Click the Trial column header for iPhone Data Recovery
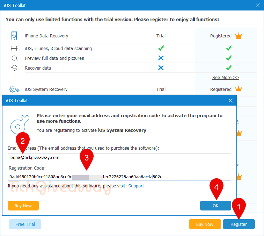Screen dimensions: 264x236 pyautogui.click(x=161, y=36)
